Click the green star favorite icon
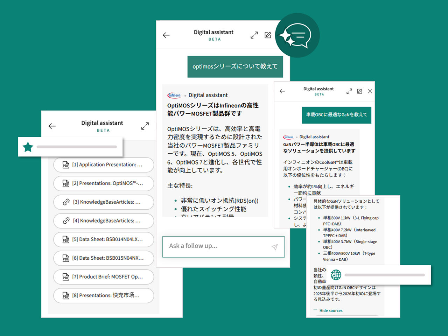This screenshot has height=336, width=448. point(28,147)
